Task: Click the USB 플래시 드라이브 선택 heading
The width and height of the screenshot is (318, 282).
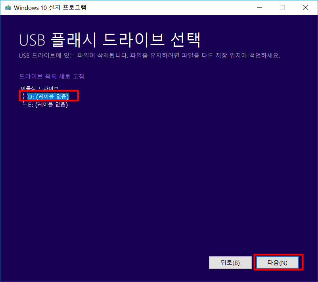Action: (x=110, y=40)
